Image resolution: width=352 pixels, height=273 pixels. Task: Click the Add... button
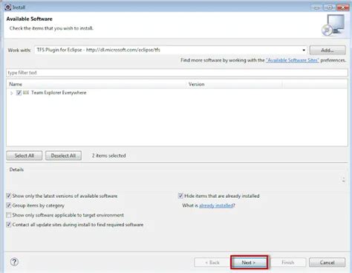(327, 50)
